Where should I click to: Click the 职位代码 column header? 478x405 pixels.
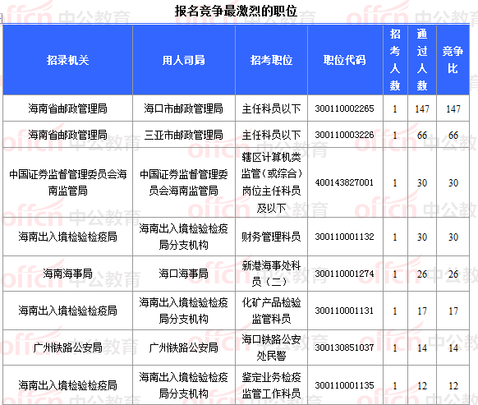(344, 60)
